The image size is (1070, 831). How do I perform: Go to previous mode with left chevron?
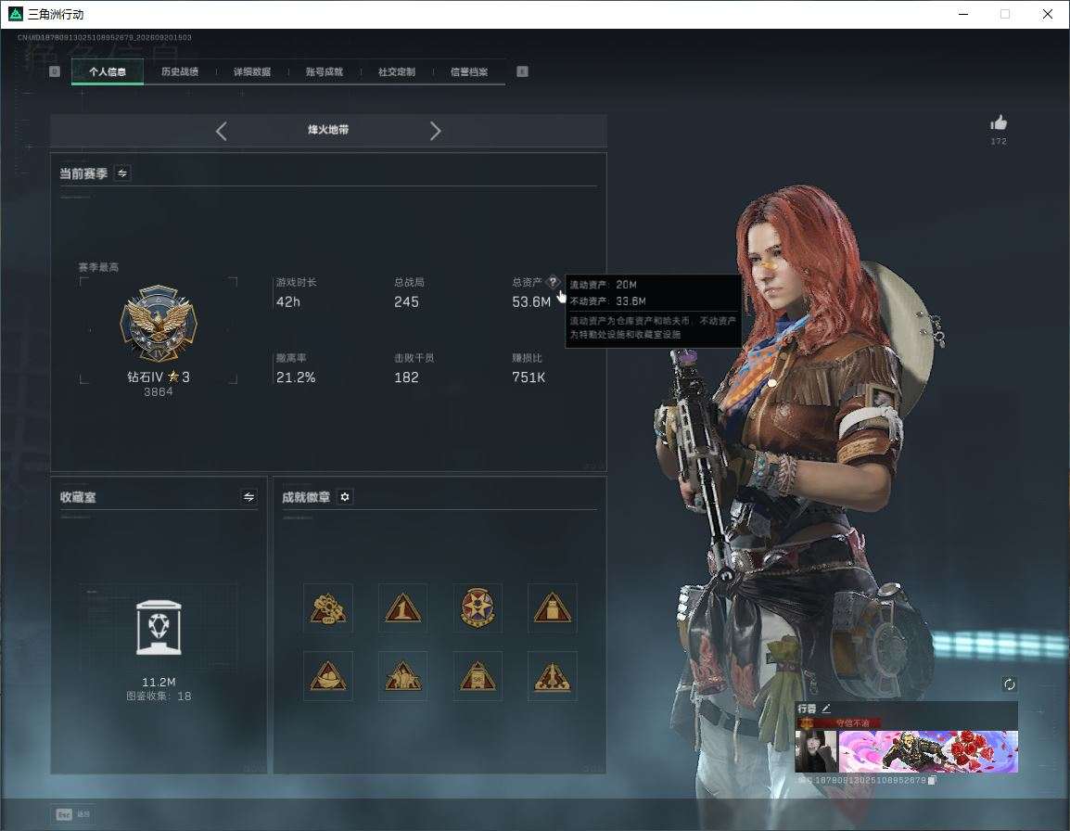[221, 131]
